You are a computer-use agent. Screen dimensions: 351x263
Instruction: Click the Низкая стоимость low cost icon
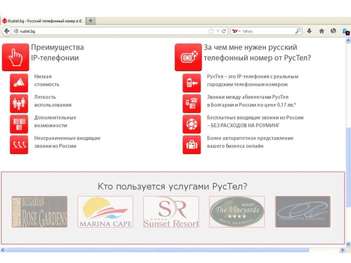[19, 83]
